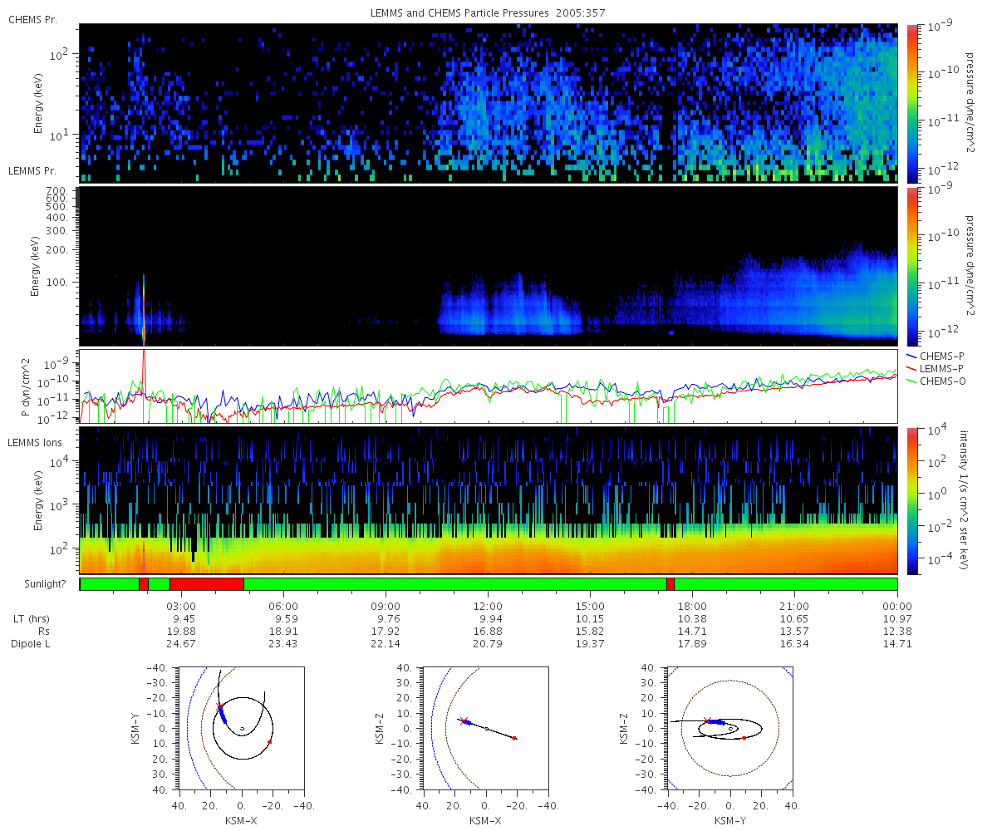Click the KSM-X versus KSM-Z orbit plot

[x=486, y=729]
